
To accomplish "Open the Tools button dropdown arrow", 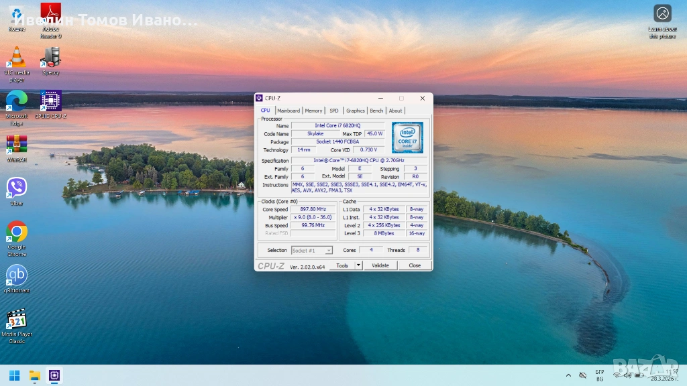I will (x=358, y=265).
